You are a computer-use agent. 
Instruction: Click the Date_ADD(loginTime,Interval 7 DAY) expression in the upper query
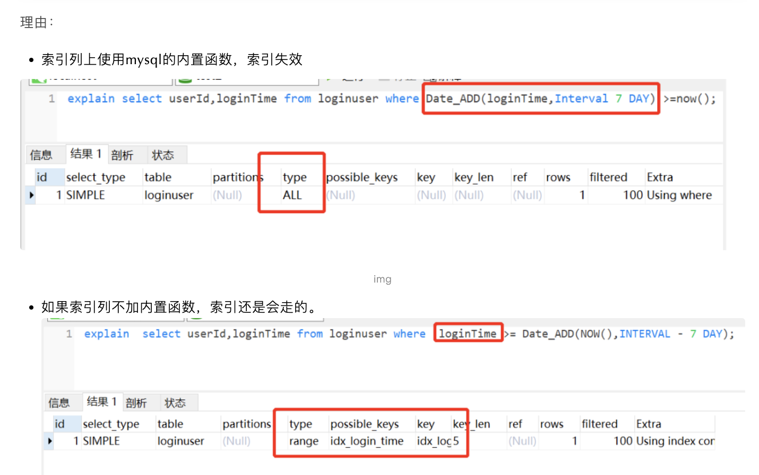(540, 99)
